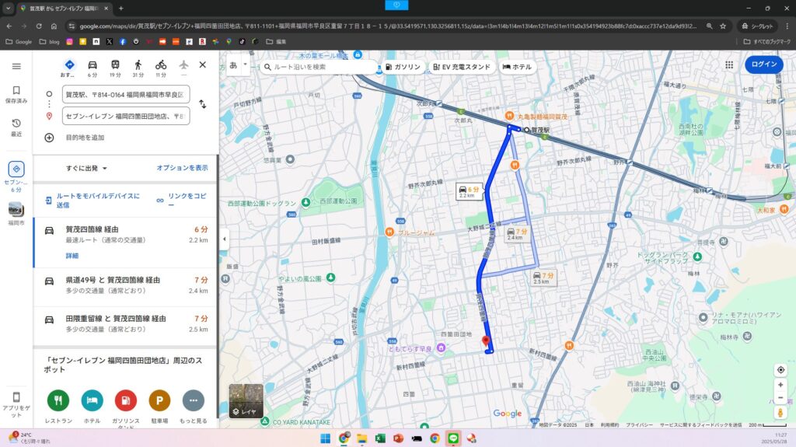Send route to mobile device
This screenshot has width=796, height=447.
(93, 200)
